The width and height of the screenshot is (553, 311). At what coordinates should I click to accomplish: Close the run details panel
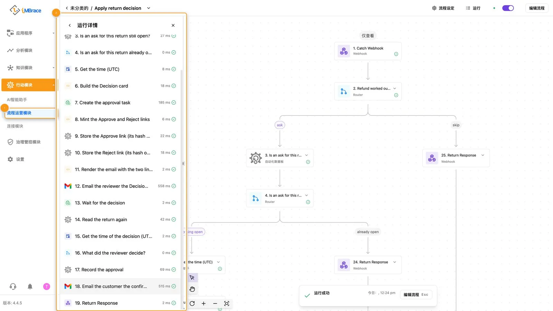click(173, 25)
